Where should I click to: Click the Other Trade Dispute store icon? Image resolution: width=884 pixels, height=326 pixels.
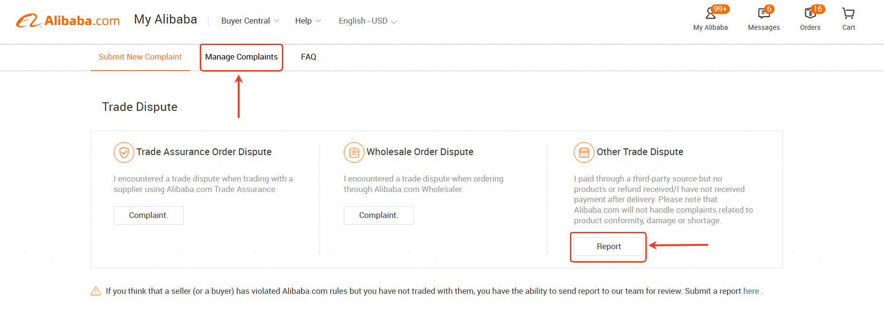point(584,152)
